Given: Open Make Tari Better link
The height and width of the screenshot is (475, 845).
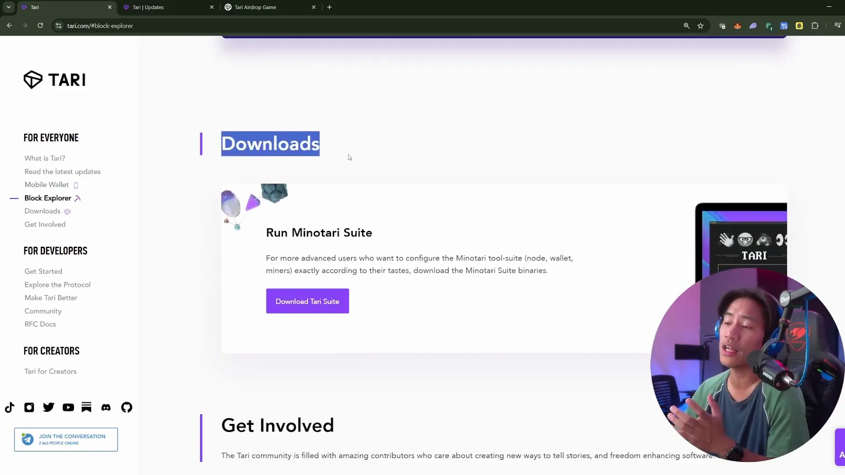Looking at the screenshot, I should [x=51, y=298].
